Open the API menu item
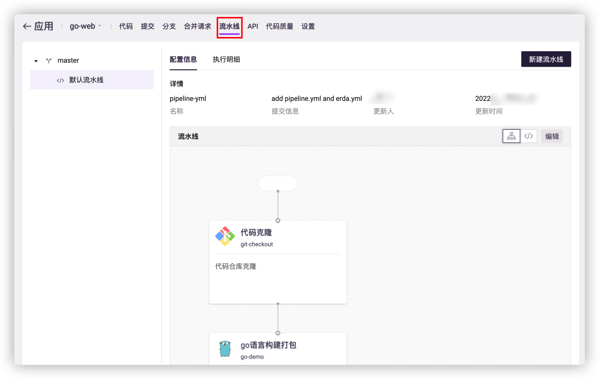Viewport: 599px width, 379px height. pos(253,26)
